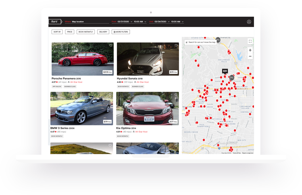The width and height of the screenshot is (302, 195).
Task: Select the $32 price marker on map
Action: [x=225, y=71]
